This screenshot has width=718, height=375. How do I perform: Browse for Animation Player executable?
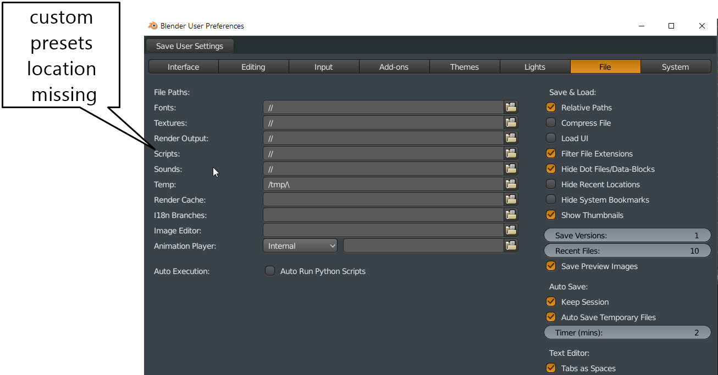[511, 246]
